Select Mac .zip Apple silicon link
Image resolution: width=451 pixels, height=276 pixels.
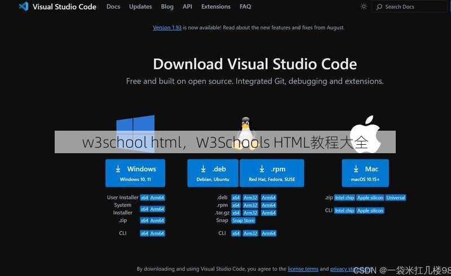370,198
